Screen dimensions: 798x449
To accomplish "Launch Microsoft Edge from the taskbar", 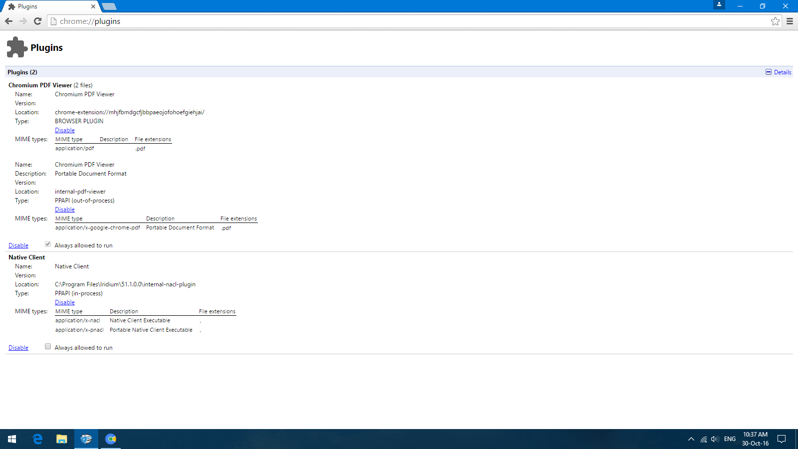I will (37, 439).
